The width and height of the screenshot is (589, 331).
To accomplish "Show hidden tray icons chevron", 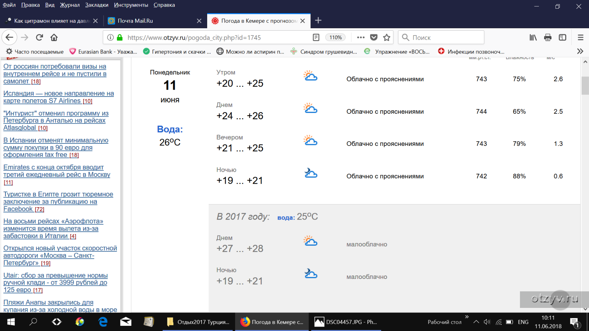I will click(x=476, y=322).
